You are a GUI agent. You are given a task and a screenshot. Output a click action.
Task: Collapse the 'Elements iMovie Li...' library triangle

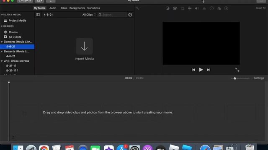coord(2,51)
